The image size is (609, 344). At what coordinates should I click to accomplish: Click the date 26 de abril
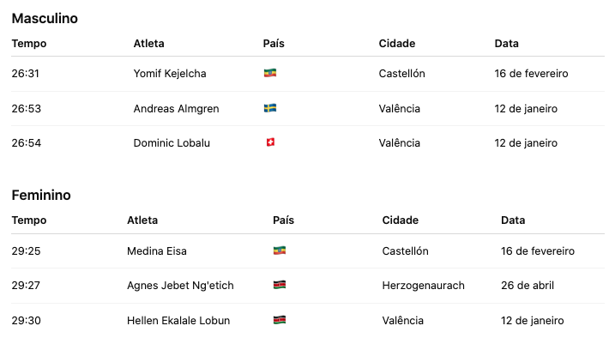point(528,286)
